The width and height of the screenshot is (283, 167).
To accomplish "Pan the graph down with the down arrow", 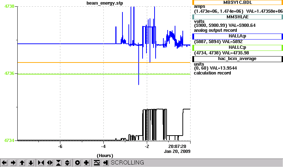I will pyautogui.click(x=31, y=163).
